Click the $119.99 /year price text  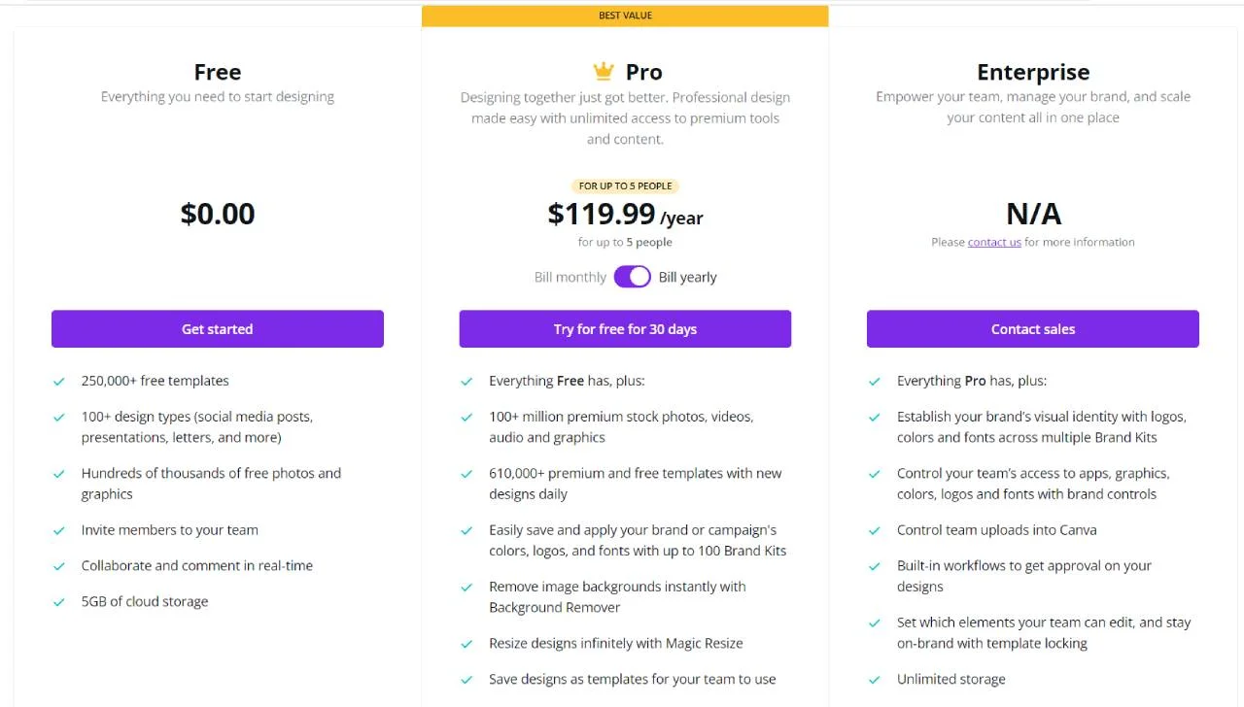tap(625, 215)
